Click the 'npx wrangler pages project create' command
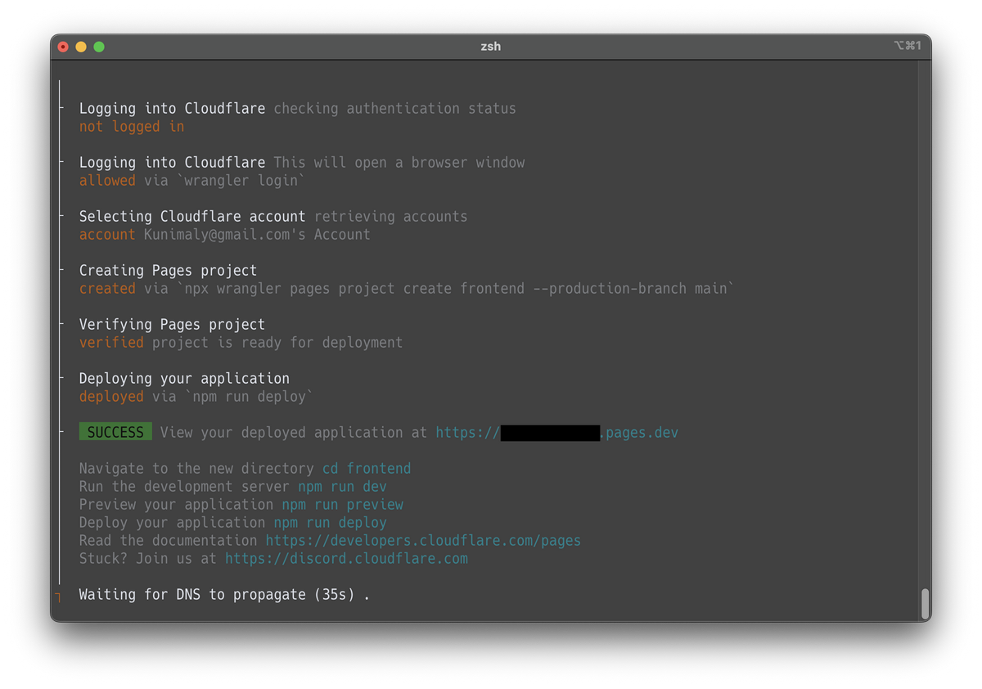 456,289
